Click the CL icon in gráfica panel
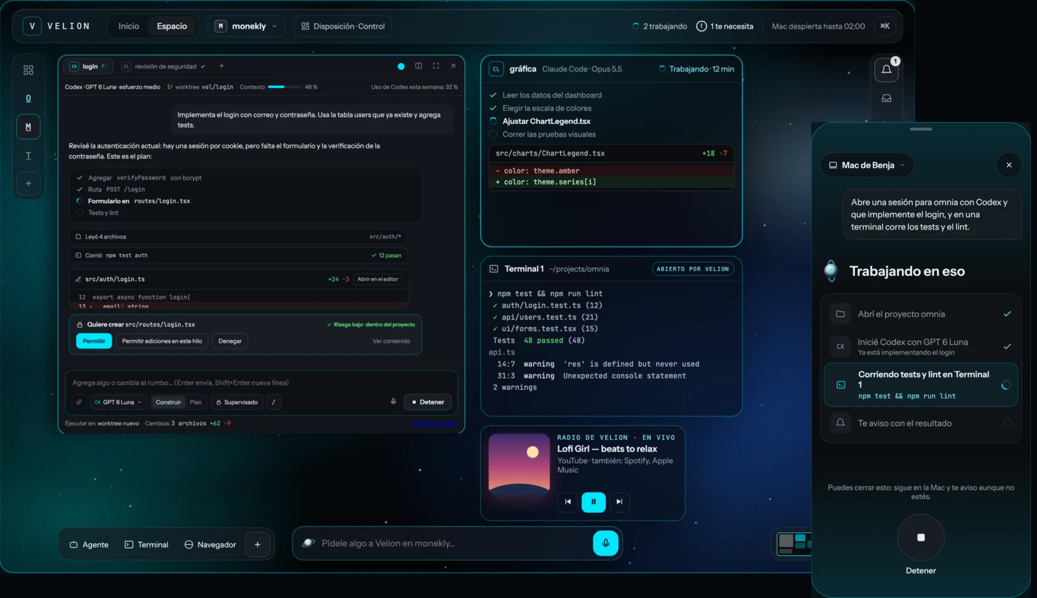The width and height of the screenshot is (1037, 598). [x=496, y=69]
